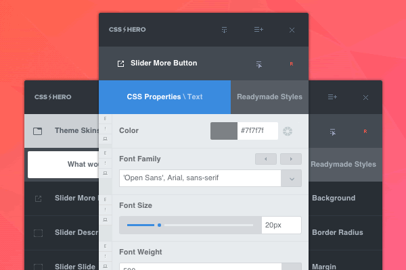Open the list-plus menu in front panel header
The width and height of the screenshot is (406, 270).
tap(258, 30)
